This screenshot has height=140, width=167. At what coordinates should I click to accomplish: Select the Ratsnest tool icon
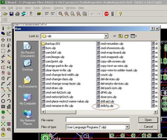click(3, 124)
